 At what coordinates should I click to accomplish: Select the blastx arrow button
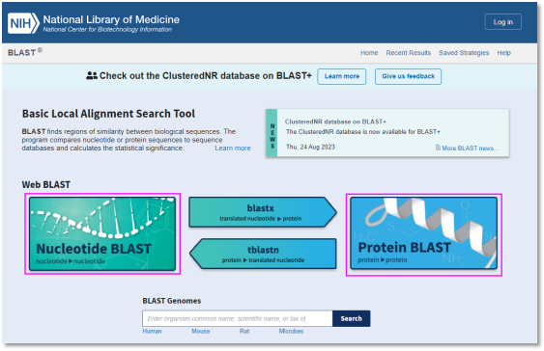[263, 212]
